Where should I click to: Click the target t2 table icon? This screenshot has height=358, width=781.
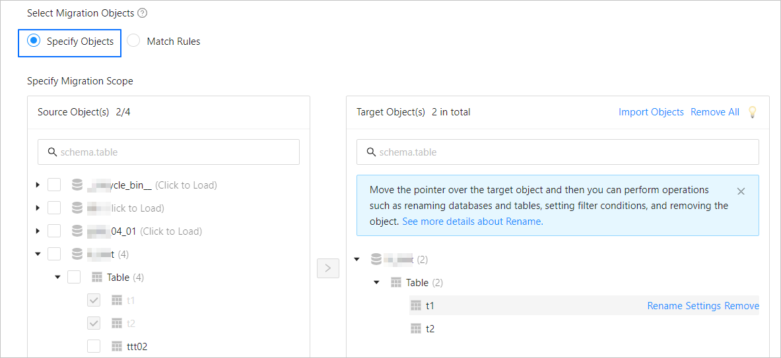tap(416, 328)
